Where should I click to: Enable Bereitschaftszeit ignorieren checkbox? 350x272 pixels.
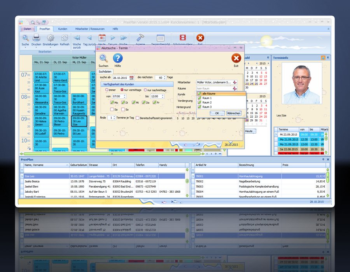coord(138,118)
